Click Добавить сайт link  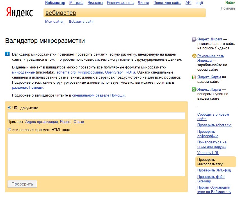point(81,22)
